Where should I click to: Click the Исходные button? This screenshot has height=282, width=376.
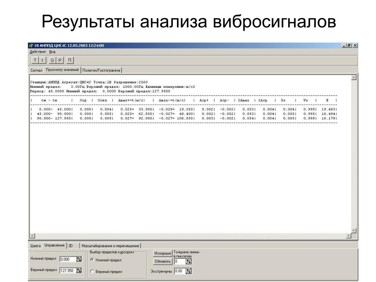coord(163,253)
